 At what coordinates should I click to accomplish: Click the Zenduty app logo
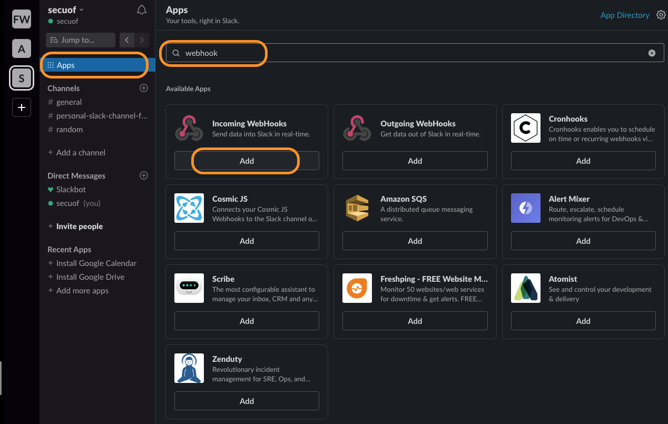(189, 368)
